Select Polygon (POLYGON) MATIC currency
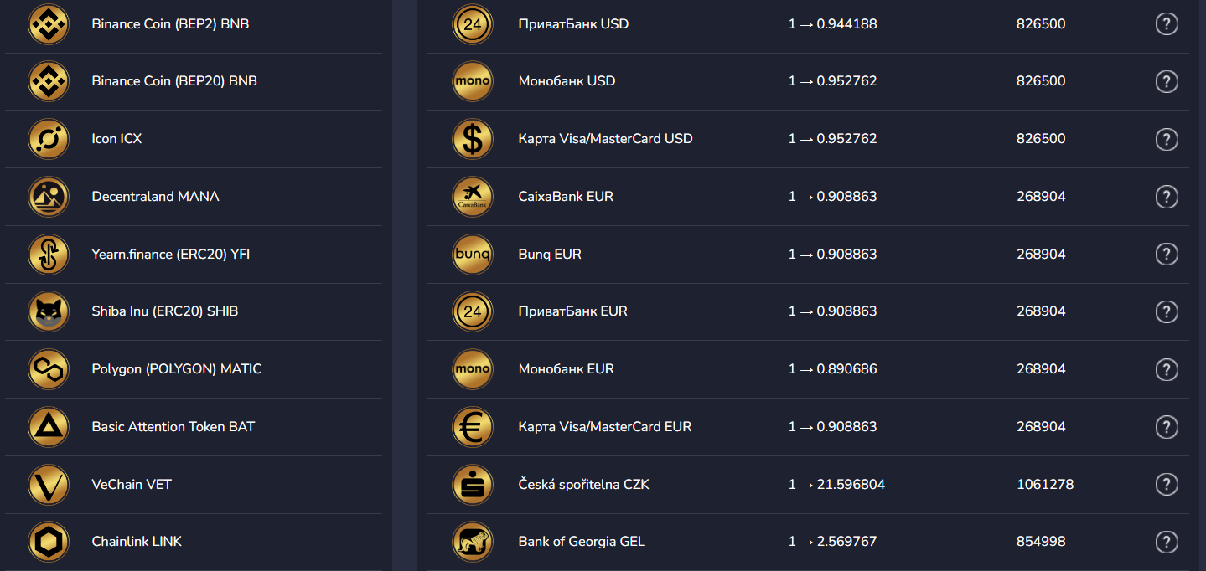The image size is (1206, 571). pos(194,369)
